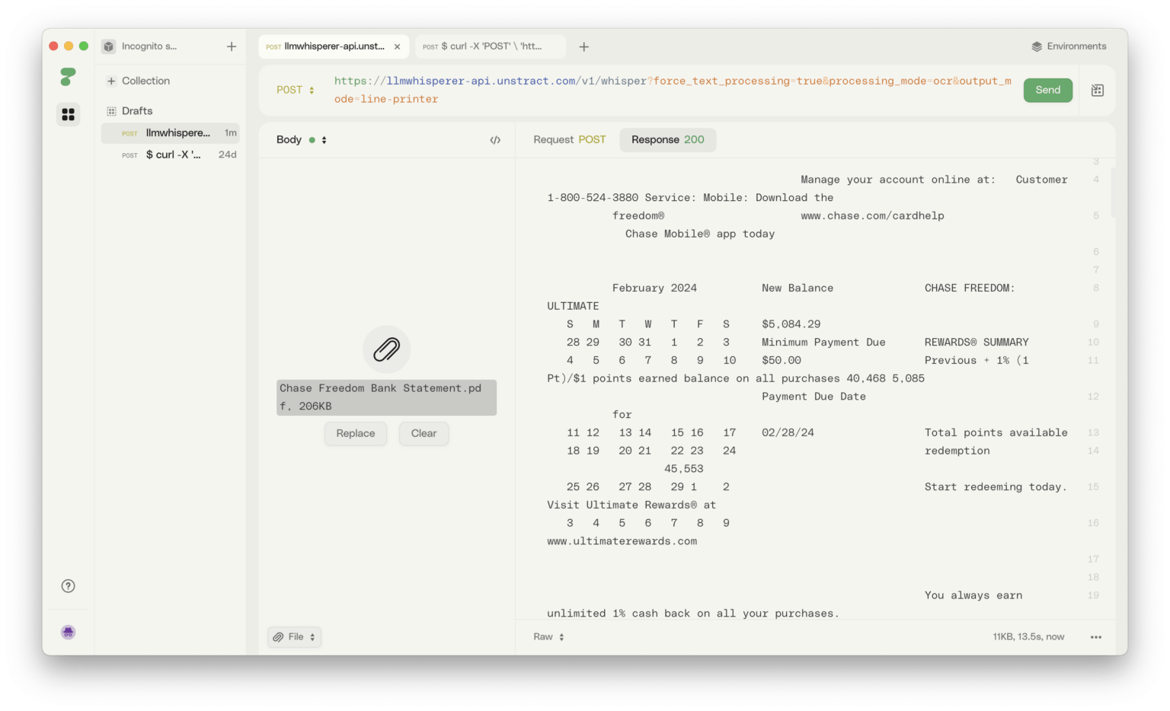Select the Response 200 tab

667,139
